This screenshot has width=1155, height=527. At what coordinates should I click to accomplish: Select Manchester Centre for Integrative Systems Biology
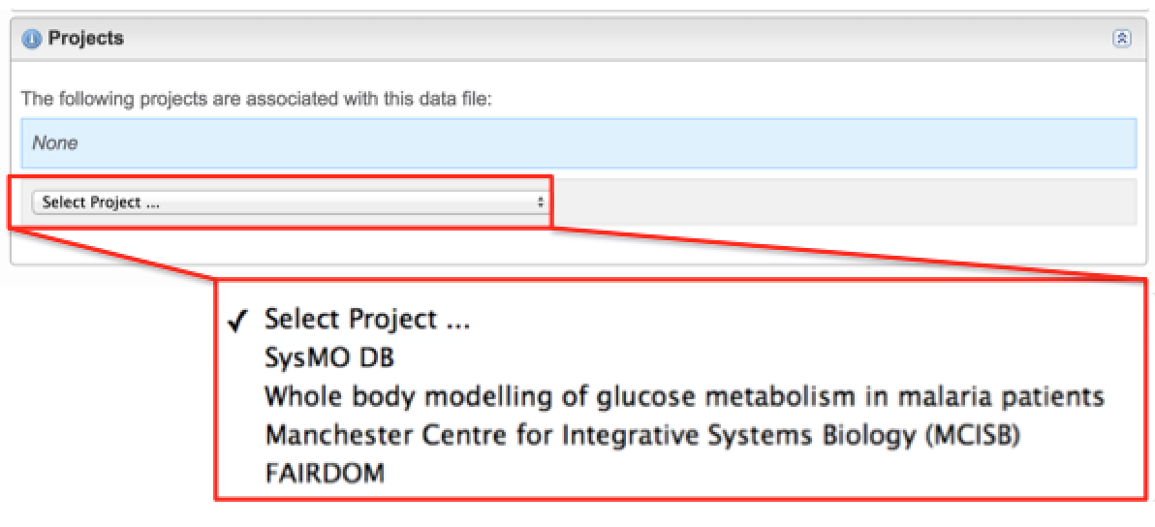point(644,435)
